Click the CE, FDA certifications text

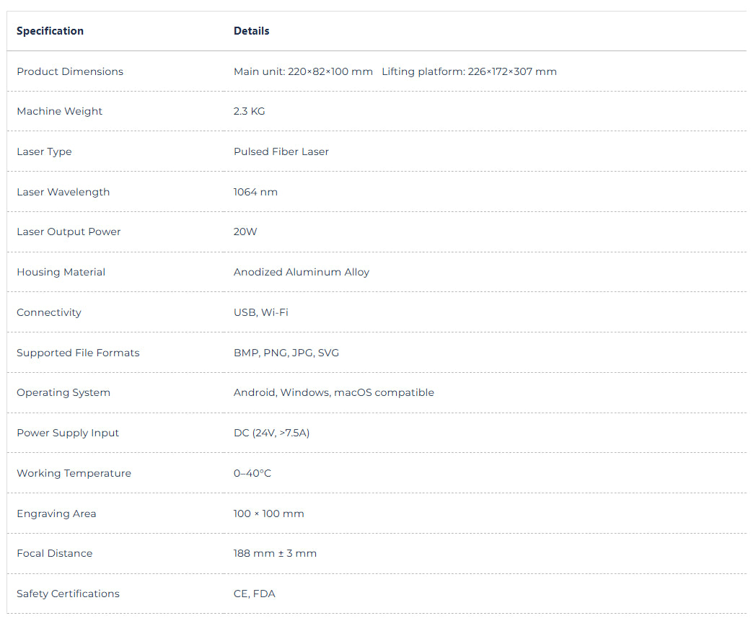point(254,594)
